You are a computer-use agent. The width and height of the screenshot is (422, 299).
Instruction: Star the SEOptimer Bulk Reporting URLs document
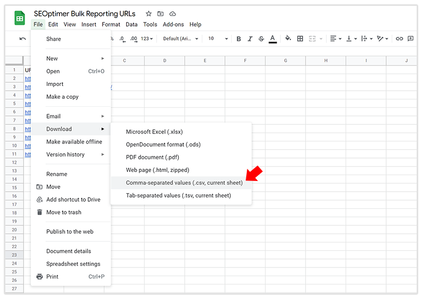[149, 13]
